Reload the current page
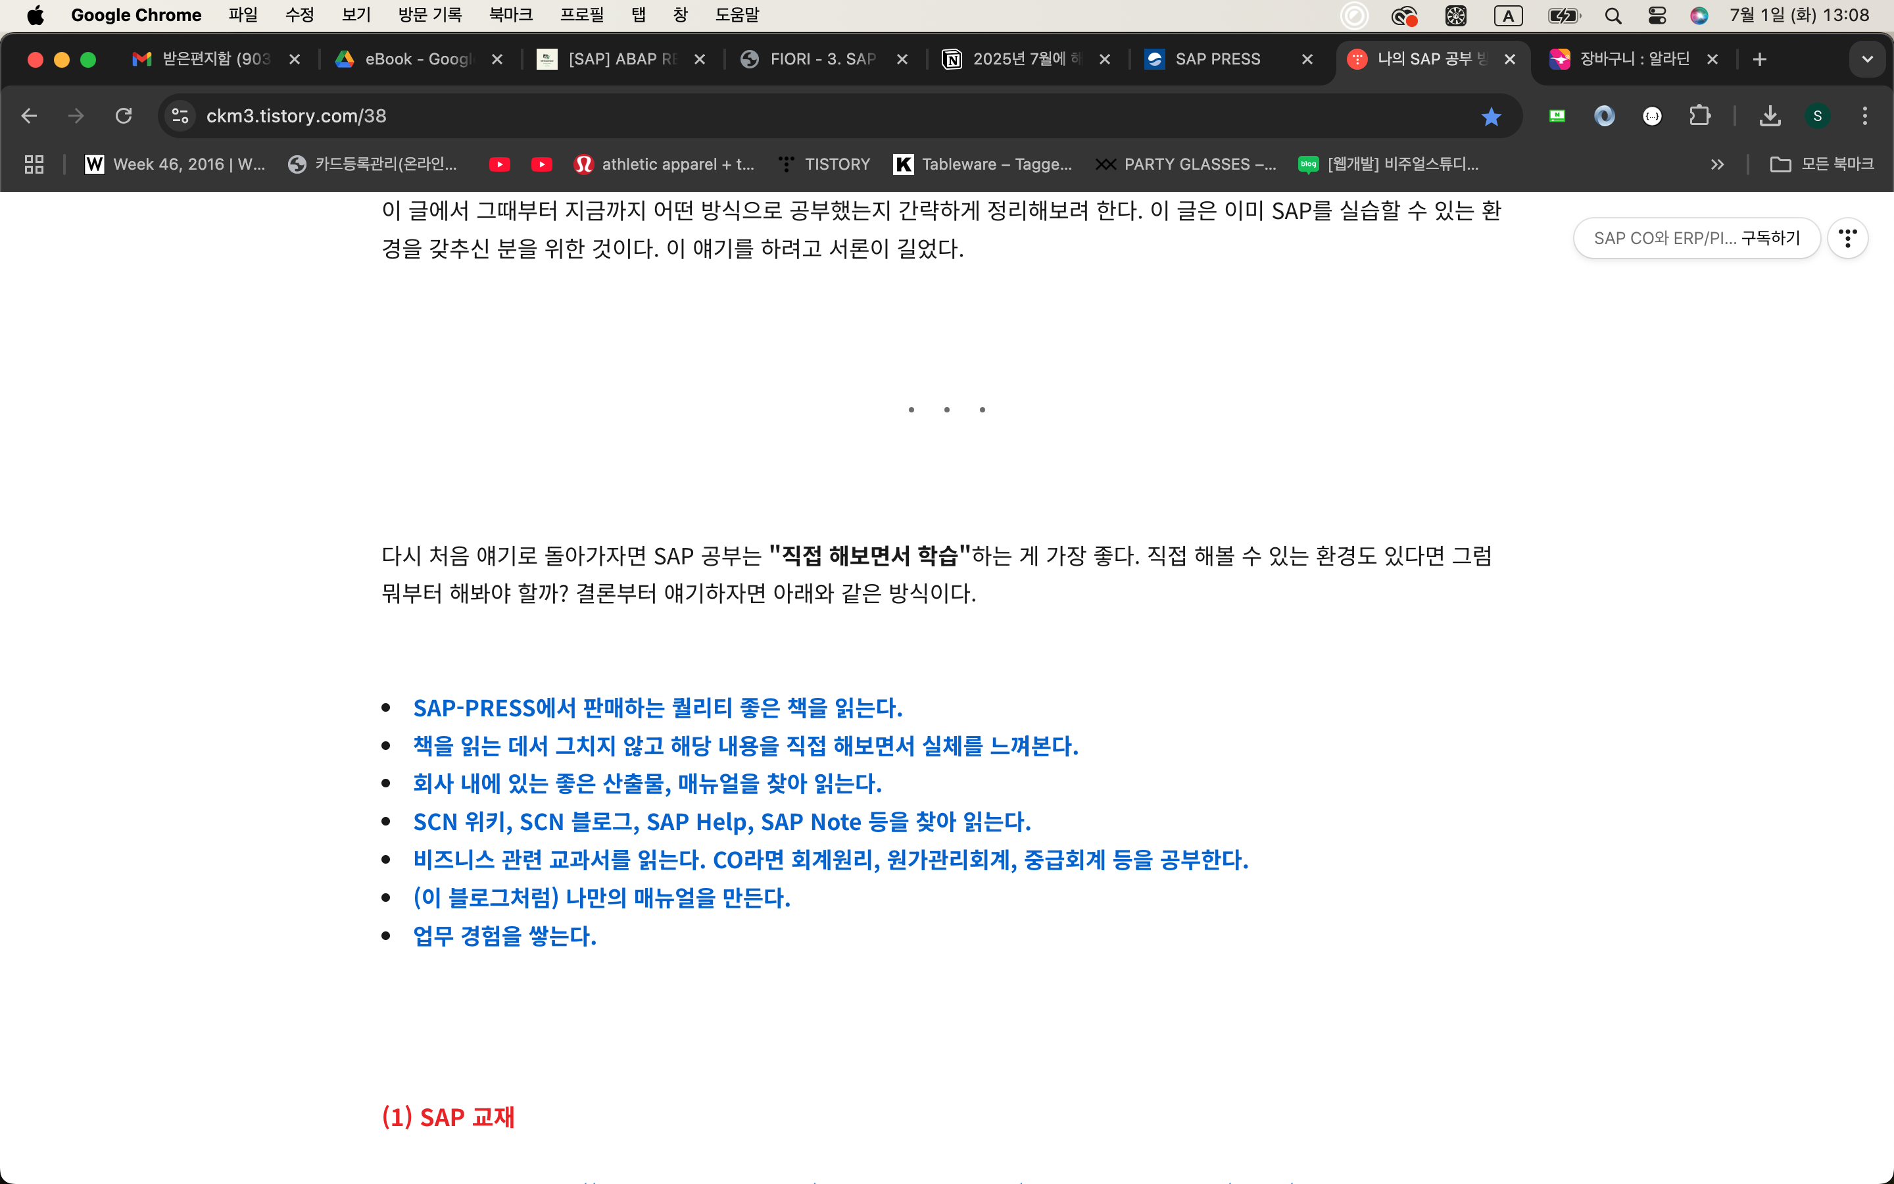Screen dimensions: 1894x1184 [124, 116]
